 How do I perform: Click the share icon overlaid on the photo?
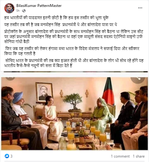click(138, 79)
